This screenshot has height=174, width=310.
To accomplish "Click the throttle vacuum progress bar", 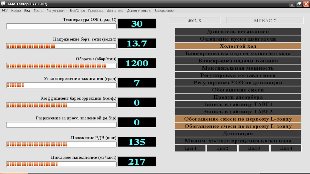I will (x=61, y=125).
